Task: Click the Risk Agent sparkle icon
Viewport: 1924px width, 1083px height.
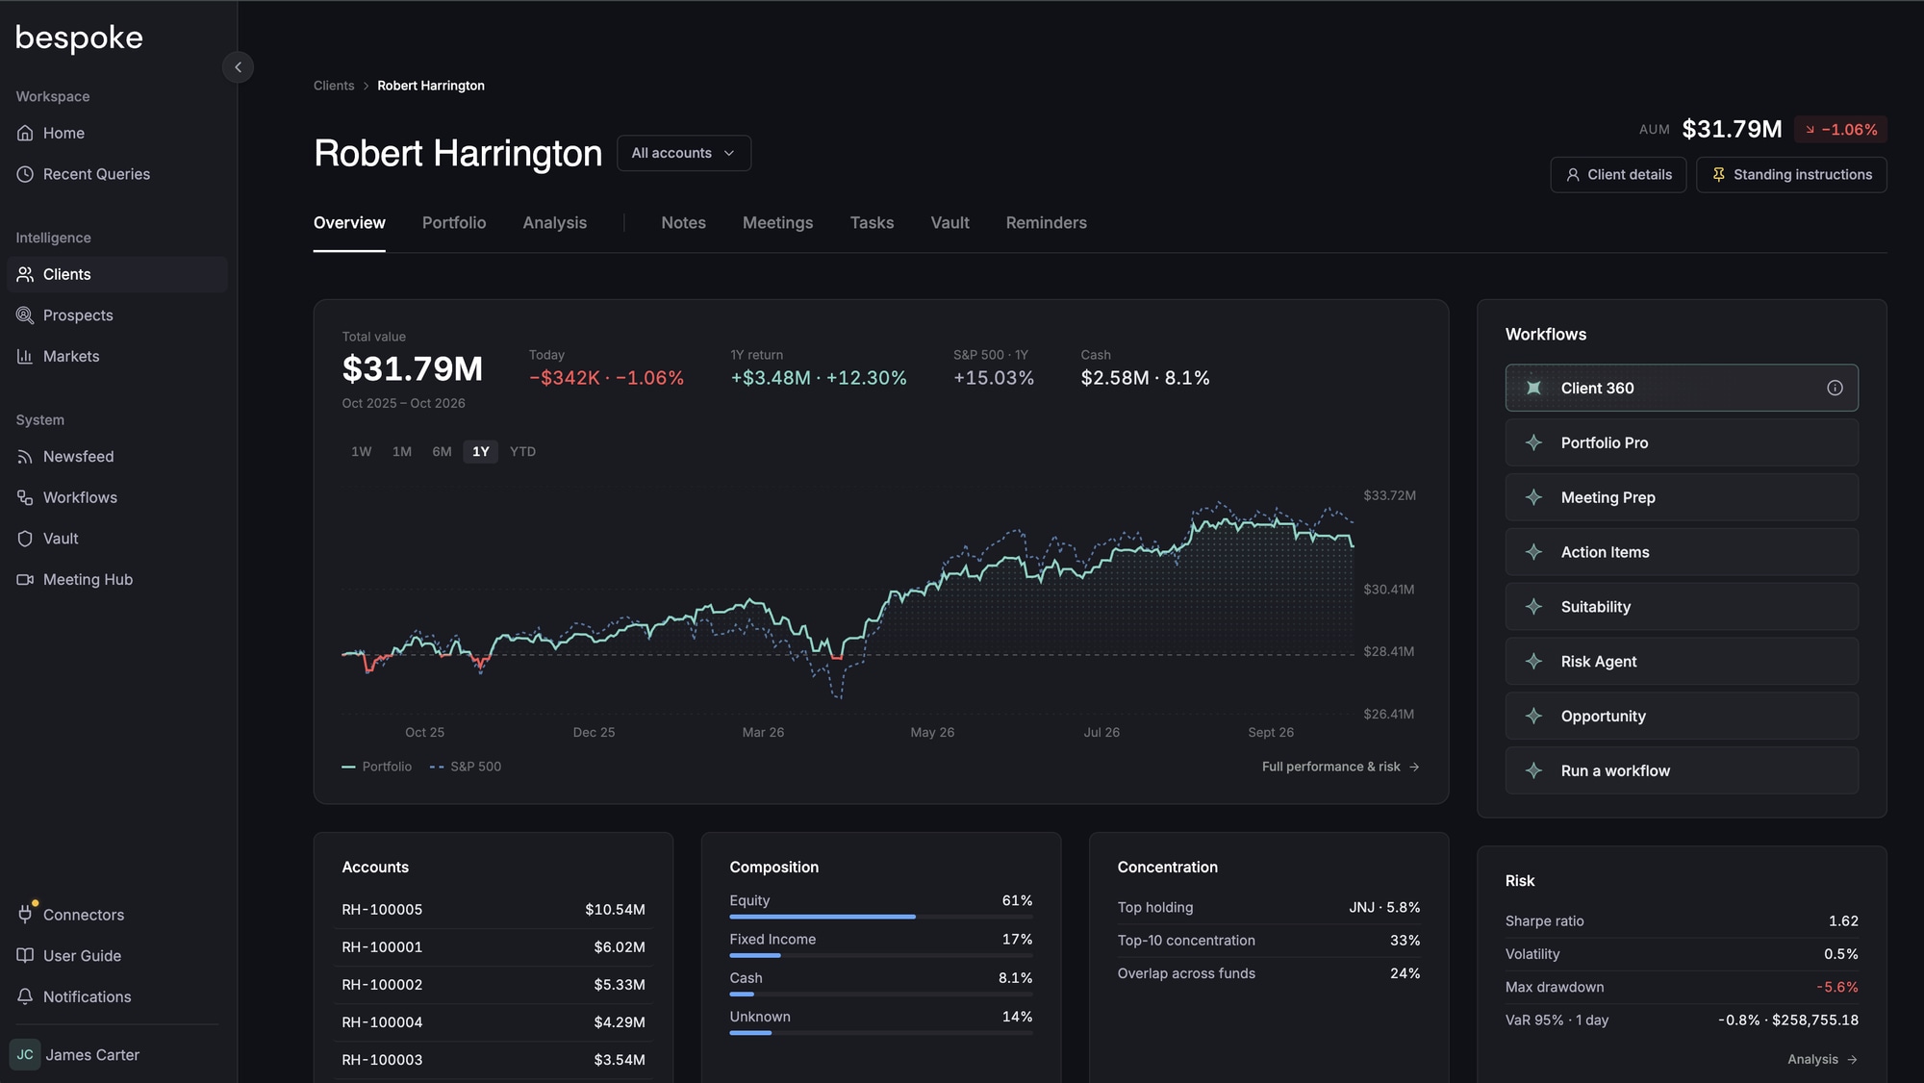Action: point(1534,662)
